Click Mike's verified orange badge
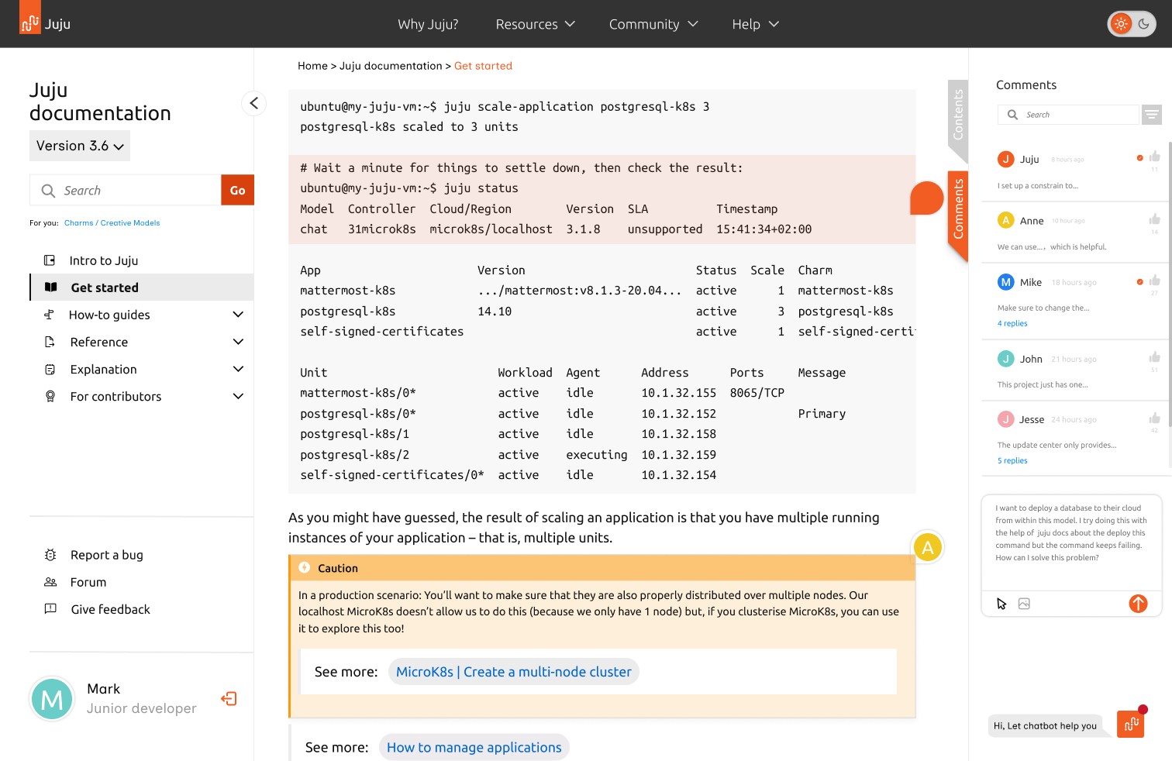 coord(1139,282)
